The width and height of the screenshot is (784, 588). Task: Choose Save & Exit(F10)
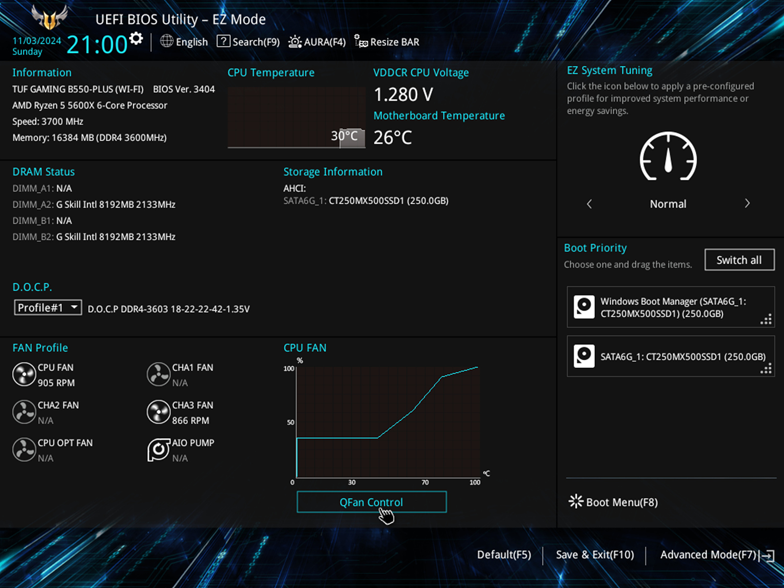(595, 555)
